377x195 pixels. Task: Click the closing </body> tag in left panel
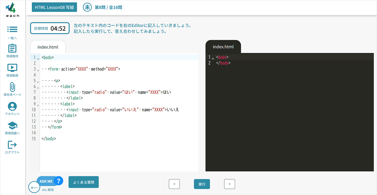pyautogui.click(x=49, y=139)
